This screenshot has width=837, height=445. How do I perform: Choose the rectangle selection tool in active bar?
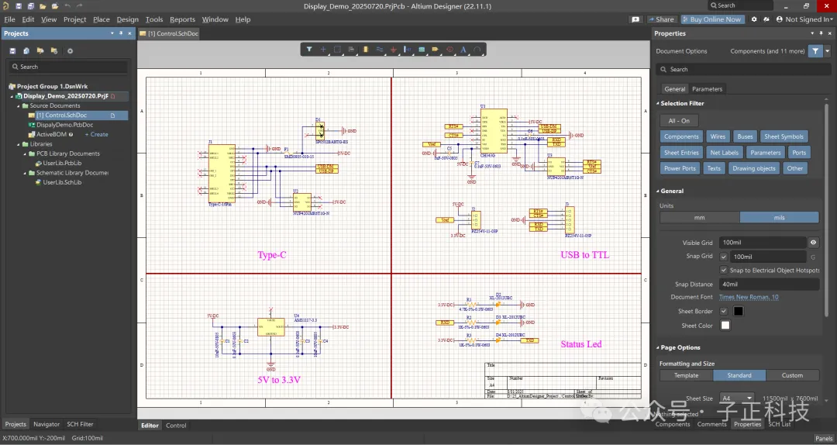(337, 49)
